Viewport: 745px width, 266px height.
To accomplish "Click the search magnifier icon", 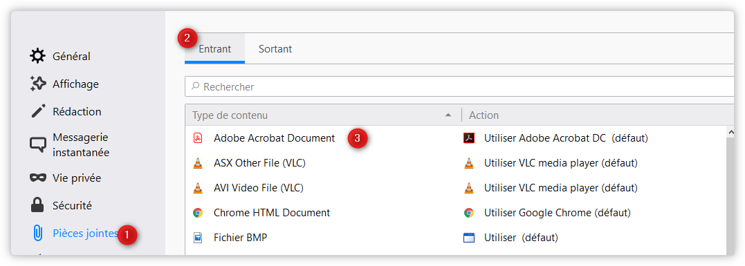I will (195, 86).
